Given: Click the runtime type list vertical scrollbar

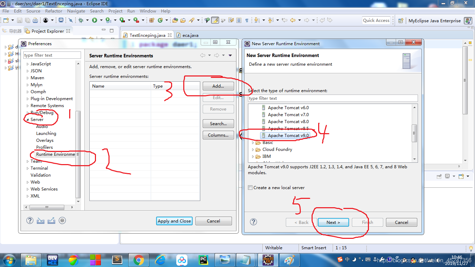Looking at the screenshot, I should pyautogui.click(x=414, y=133).
